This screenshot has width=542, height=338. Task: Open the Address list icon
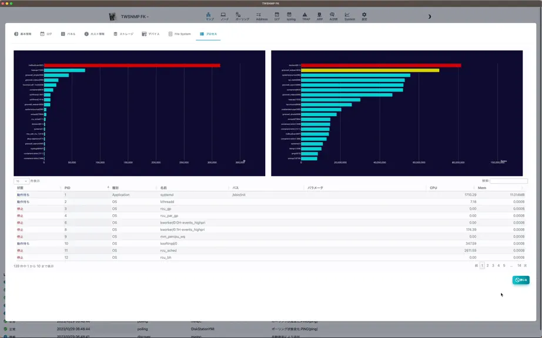(x=262, y=16)
